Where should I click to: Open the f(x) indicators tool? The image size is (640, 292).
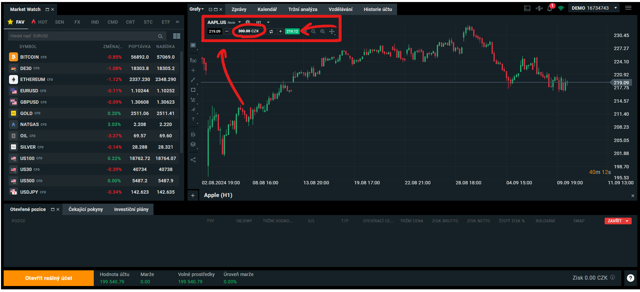tap(193, 60)
